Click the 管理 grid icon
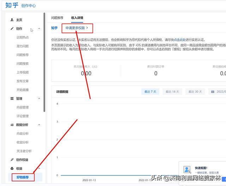 point(12,99)
